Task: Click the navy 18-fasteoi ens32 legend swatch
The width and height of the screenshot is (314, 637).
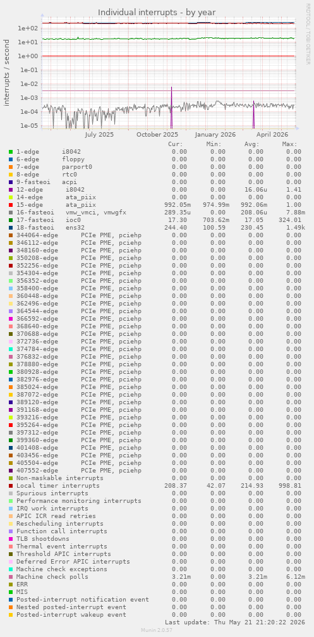Action: point(11,228)
